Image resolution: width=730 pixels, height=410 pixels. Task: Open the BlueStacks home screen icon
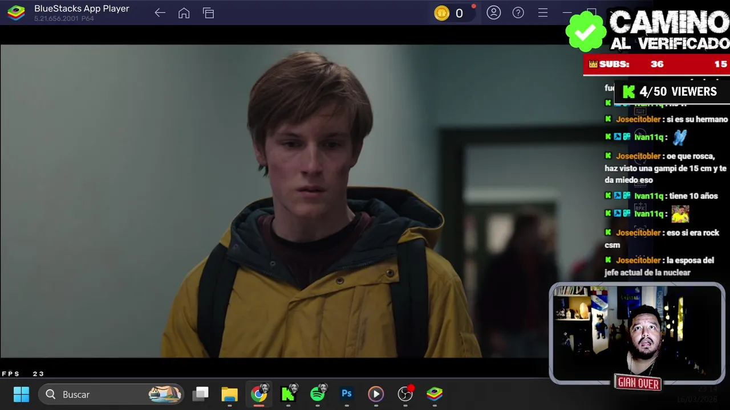(184, 13)
